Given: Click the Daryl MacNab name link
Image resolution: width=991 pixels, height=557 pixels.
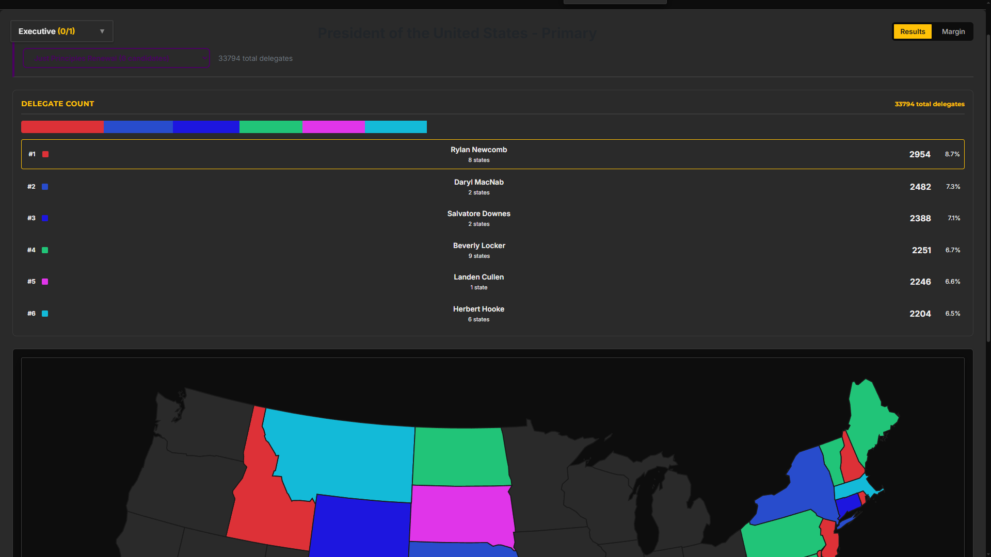Looking at the screenshot, I should tap(478, 182).
